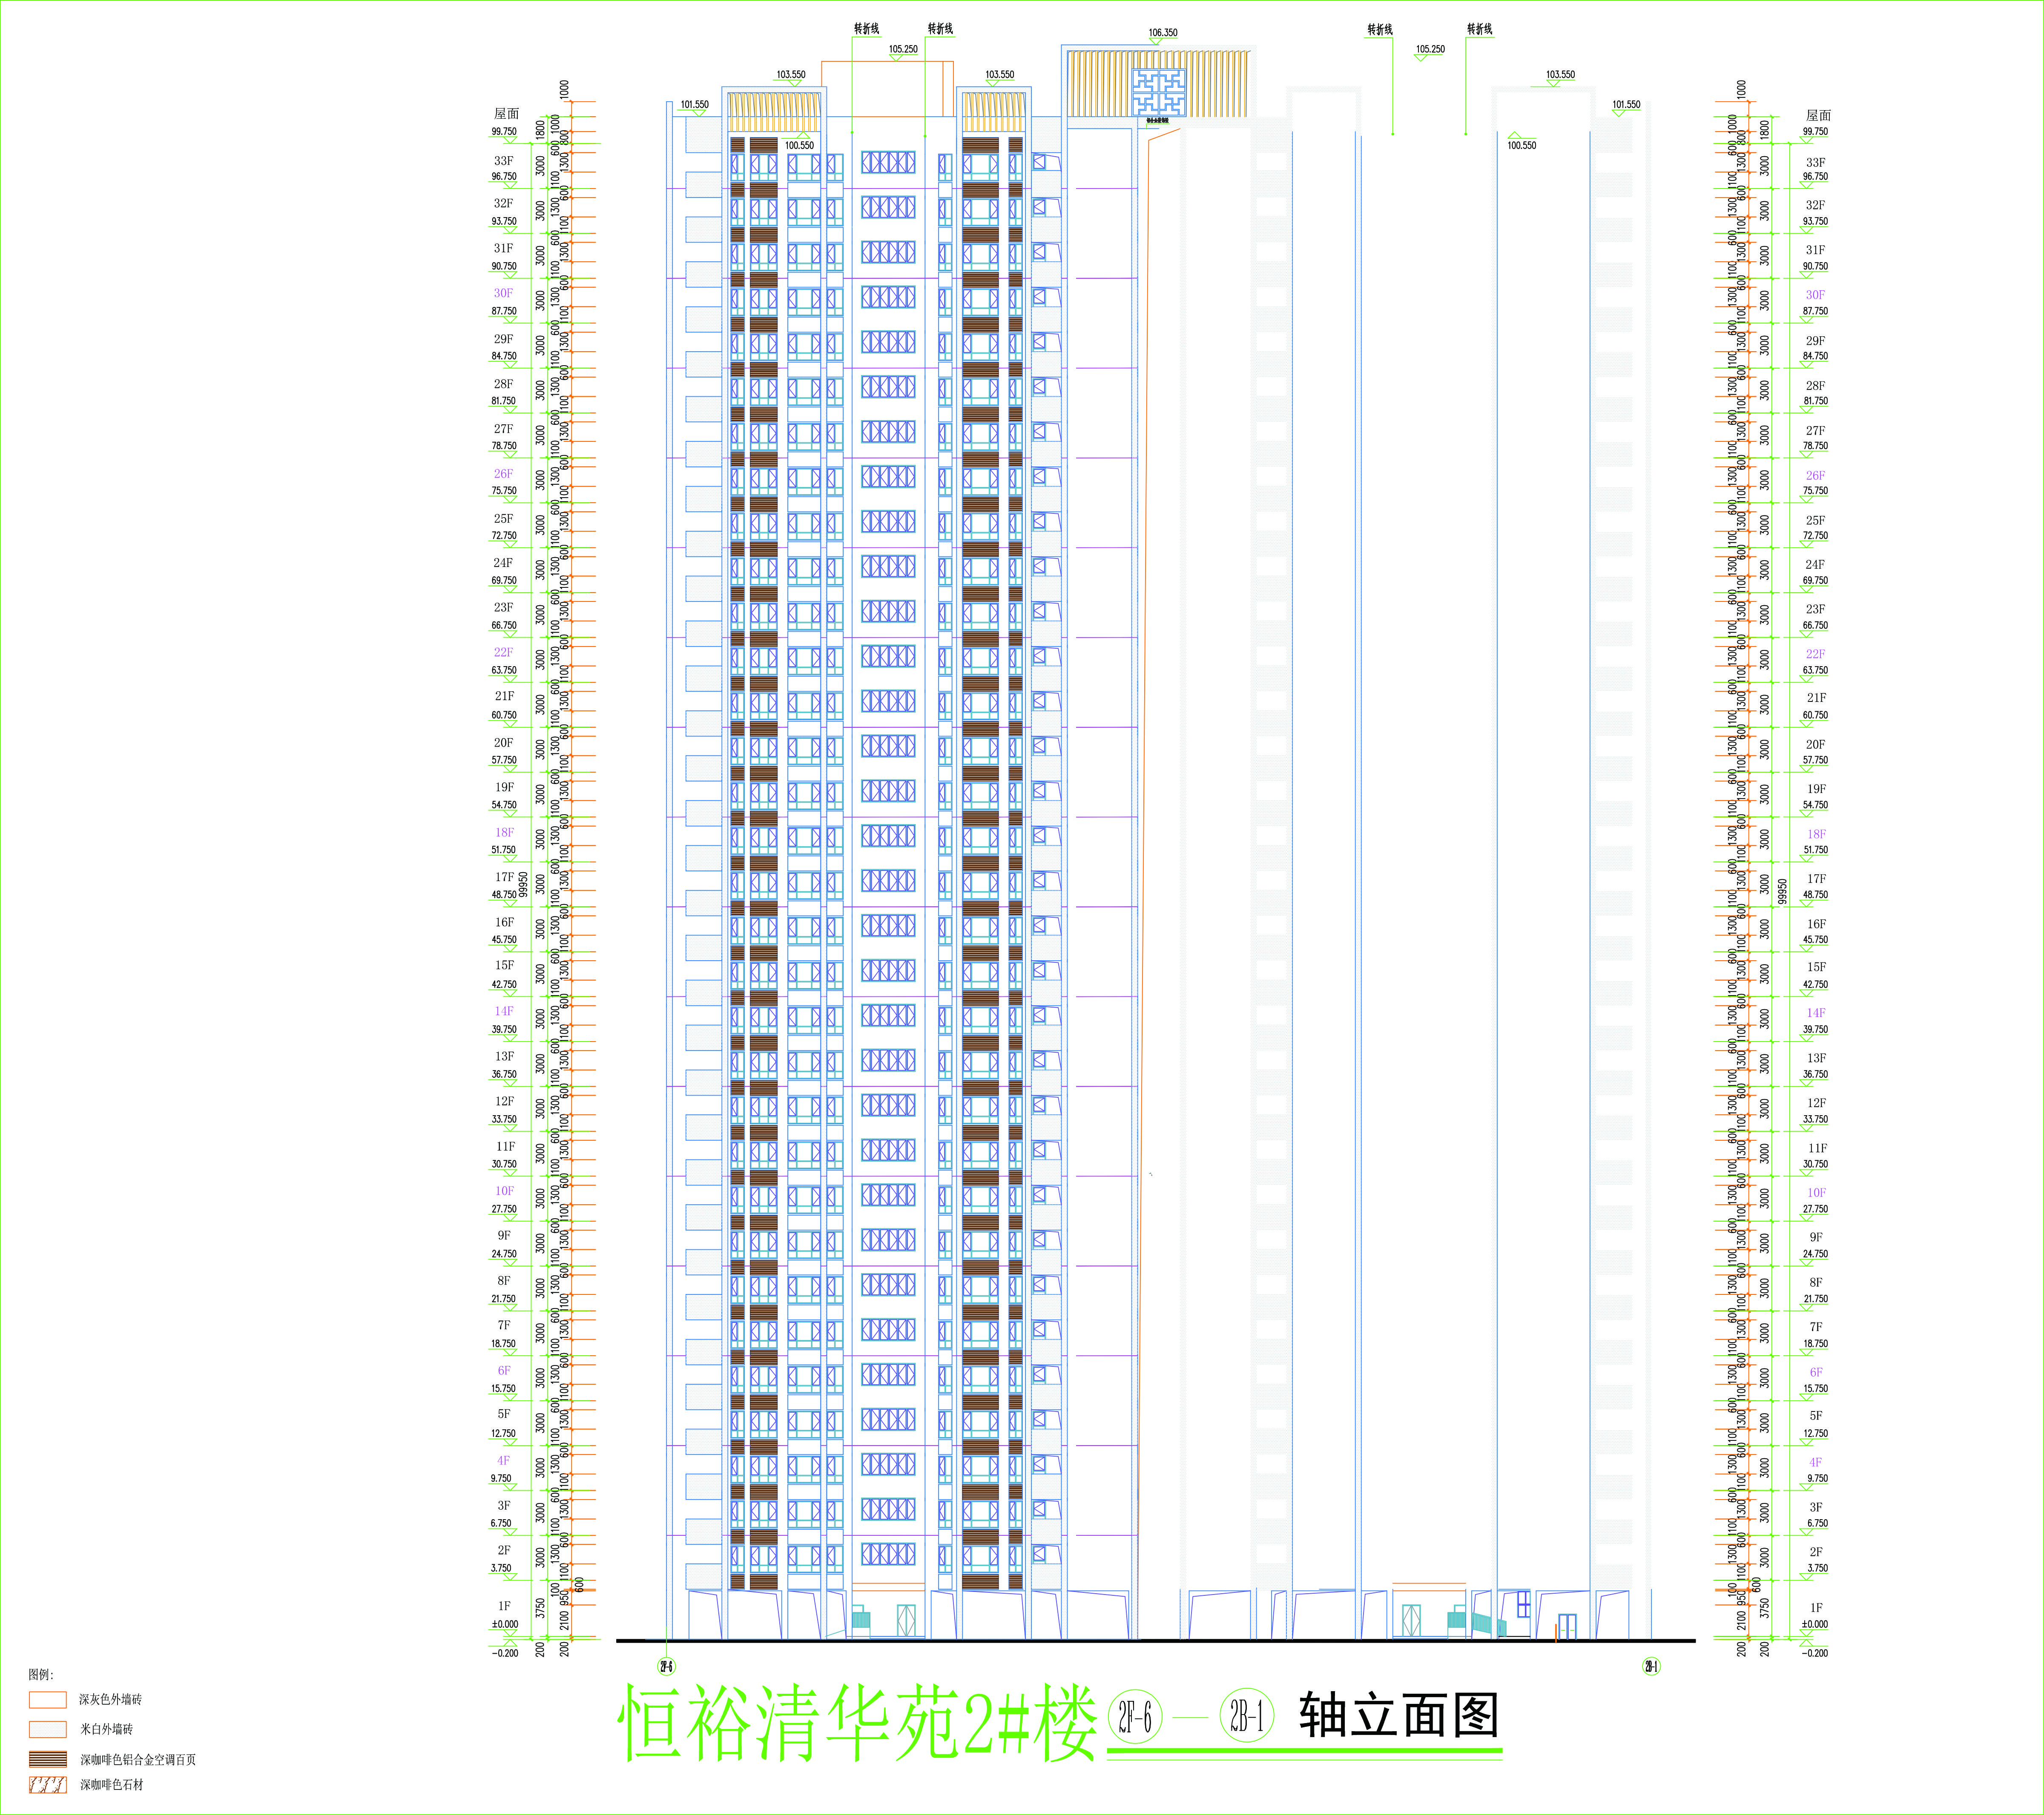Select the 1F label in the right column
This screenshot has width=2044, height=1815.
pos(1816,1608)
